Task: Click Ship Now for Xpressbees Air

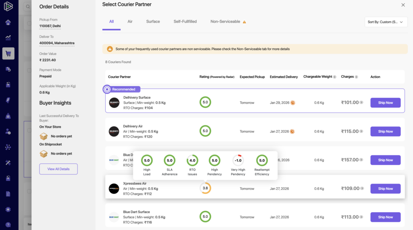Action: 385,189
